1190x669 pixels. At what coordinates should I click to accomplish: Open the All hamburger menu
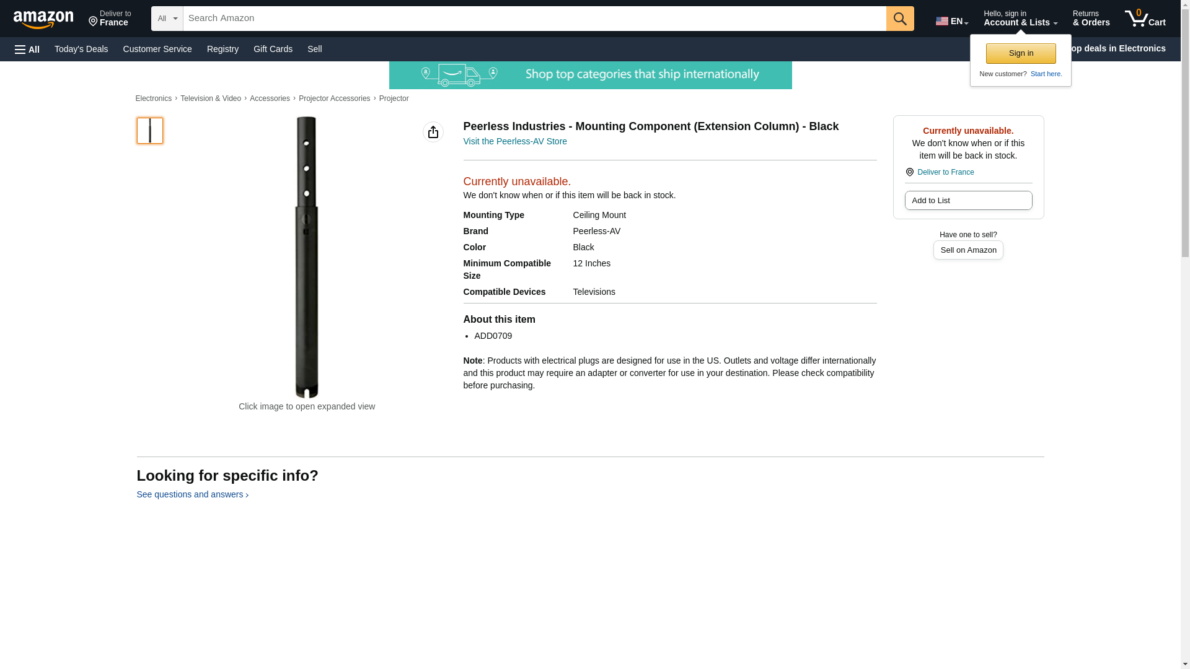click(x=27, y=49)
